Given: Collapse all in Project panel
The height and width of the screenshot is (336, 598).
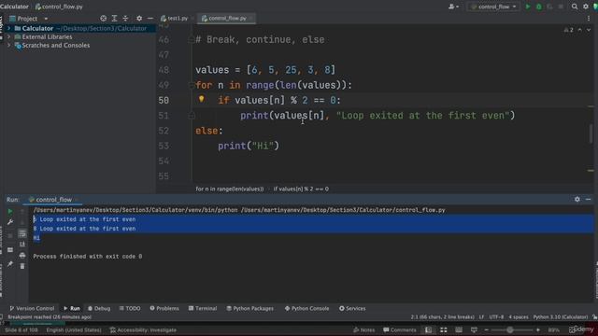Looking at the screenshot, I should [125, 19].
